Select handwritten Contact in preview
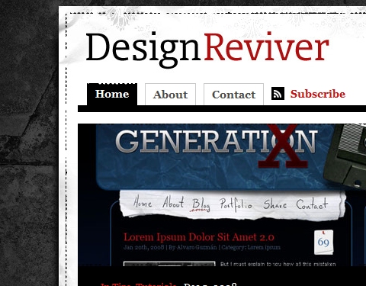The width and height of the screenshot is (366, 286). coord(312,204)
